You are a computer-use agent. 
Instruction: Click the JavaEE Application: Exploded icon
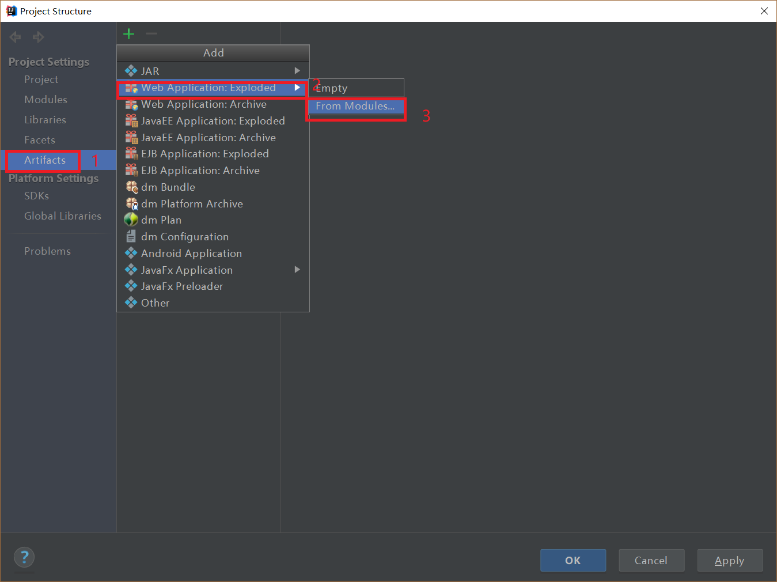131,121
